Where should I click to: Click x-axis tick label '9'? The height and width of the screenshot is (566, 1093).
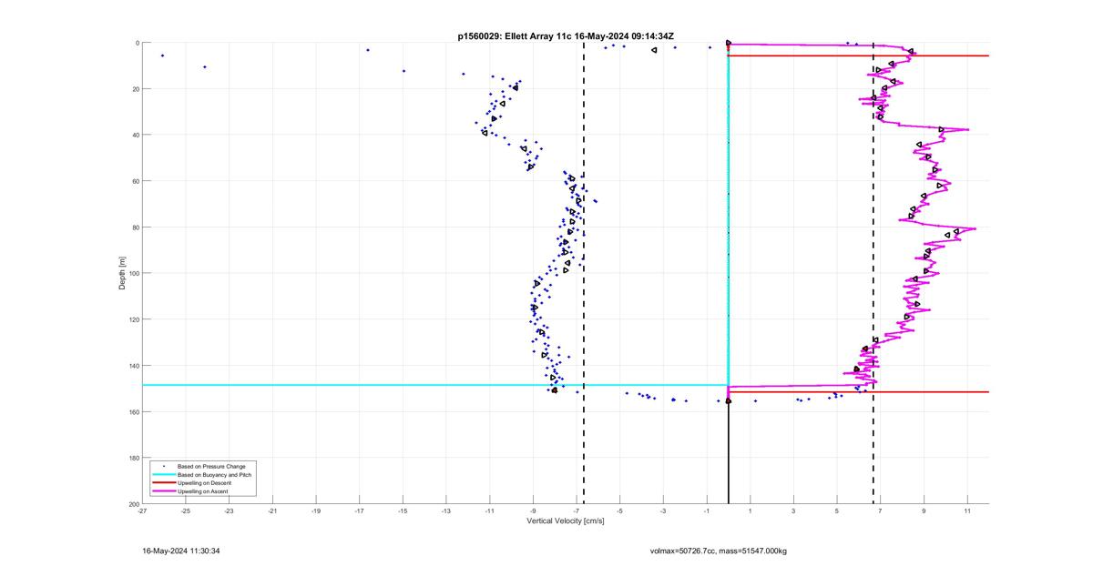(x=924, y=511)
